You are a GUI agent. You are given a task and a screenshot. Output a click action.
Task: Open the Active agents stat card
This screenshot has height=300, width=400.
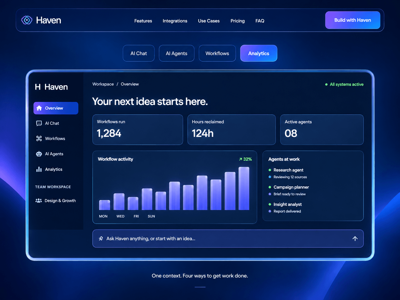tap(322, 130)
